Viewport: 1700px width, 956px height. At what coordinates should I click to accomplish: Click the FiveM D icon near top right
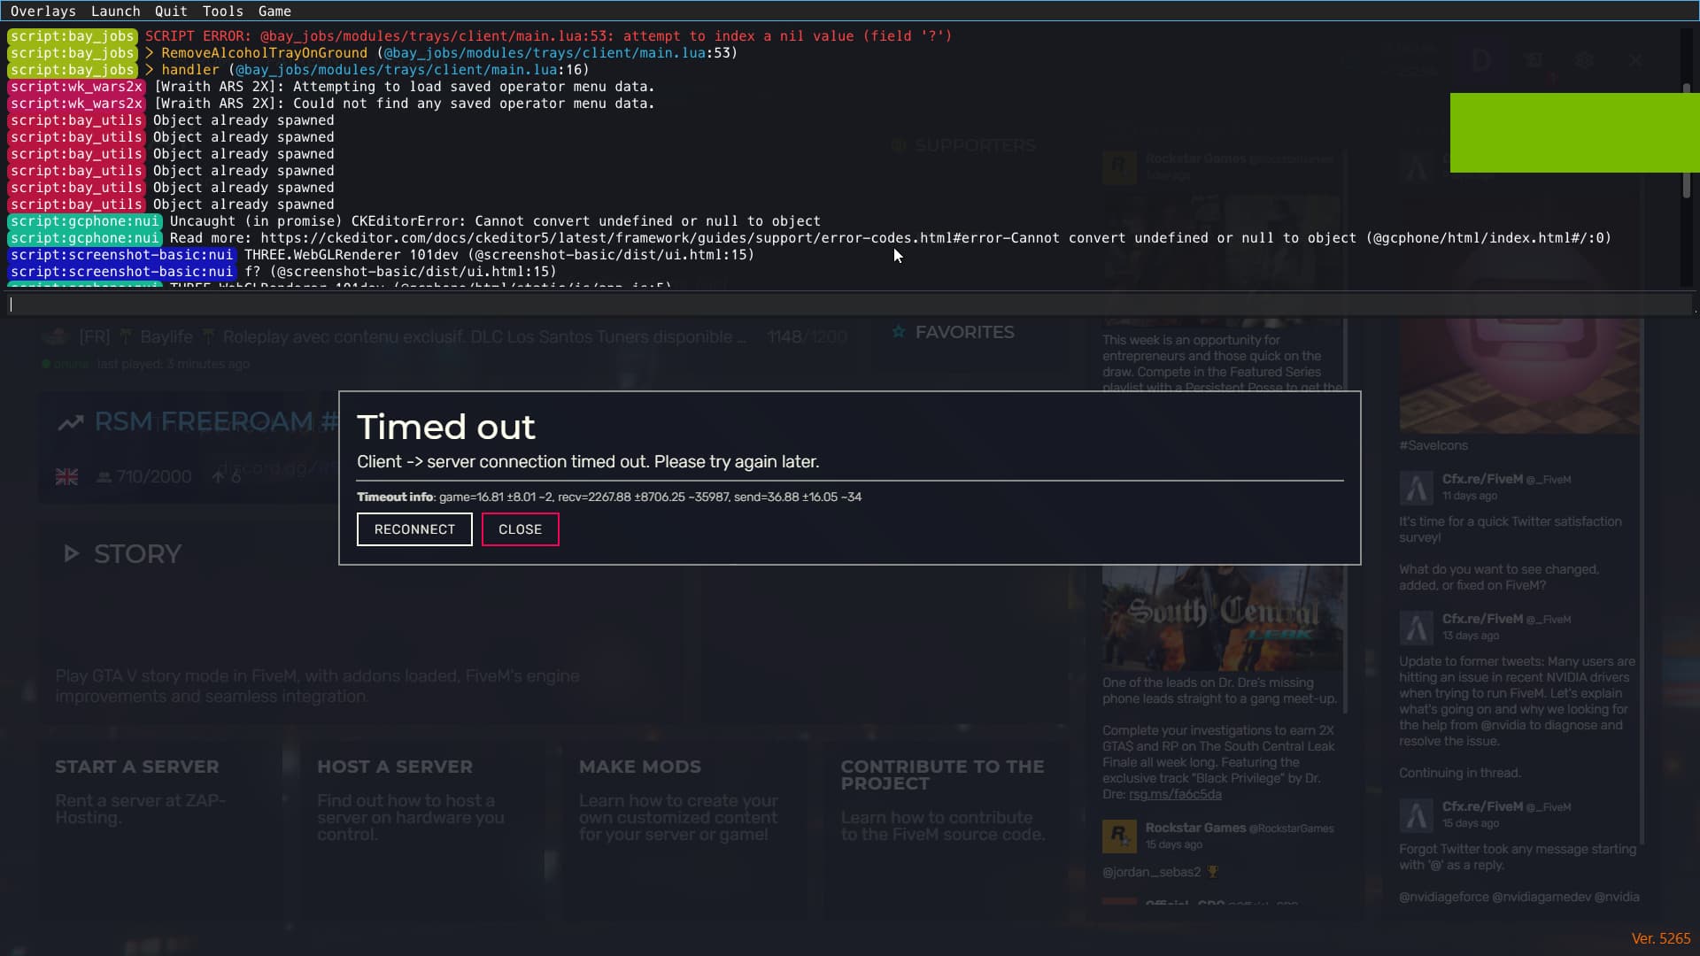coord(1481,60)
